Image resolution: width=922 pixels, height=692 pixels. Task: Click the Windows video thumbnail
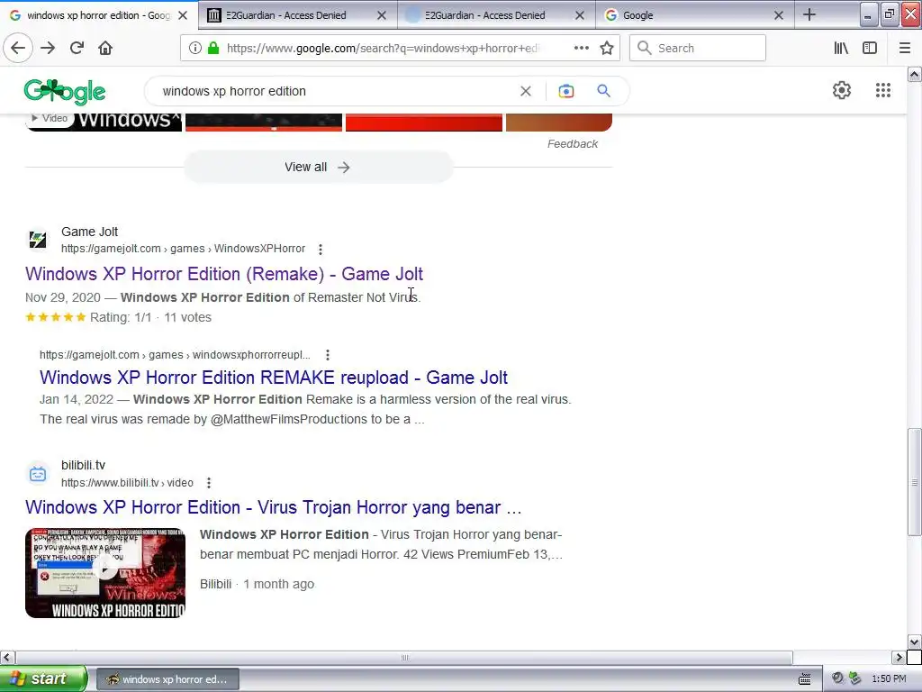pyautogui.click(x=104, y=122)
